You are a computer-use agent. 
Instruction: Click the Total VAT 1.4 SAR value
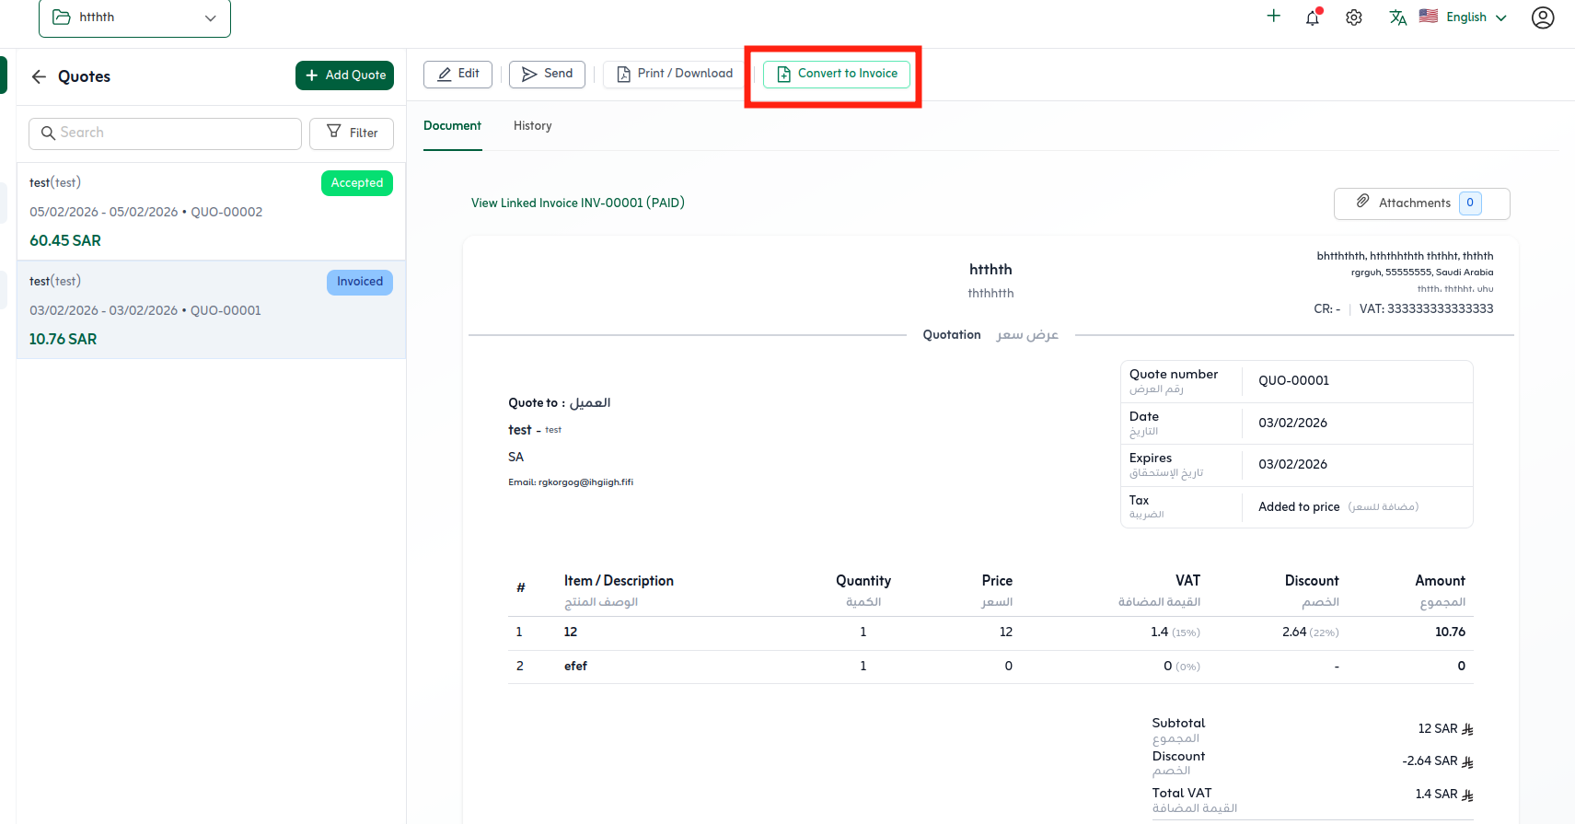click(x=1444, y=795)
